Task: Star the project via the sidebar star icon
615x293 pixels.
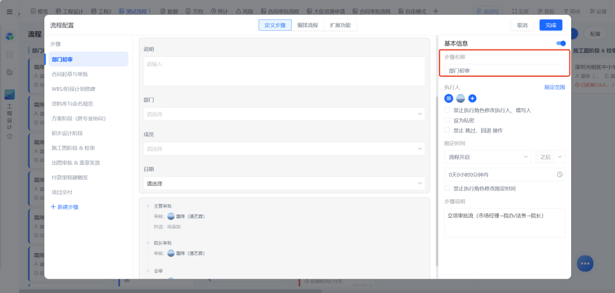Action: [x=10, y=137]
